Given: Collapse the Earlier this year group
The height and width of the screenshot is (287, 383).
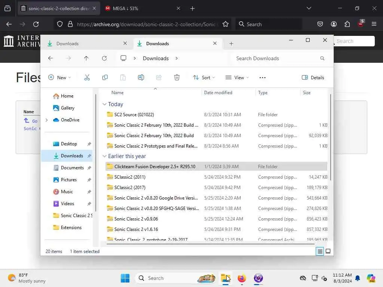Looking at the screenshot, I should 104,156.
